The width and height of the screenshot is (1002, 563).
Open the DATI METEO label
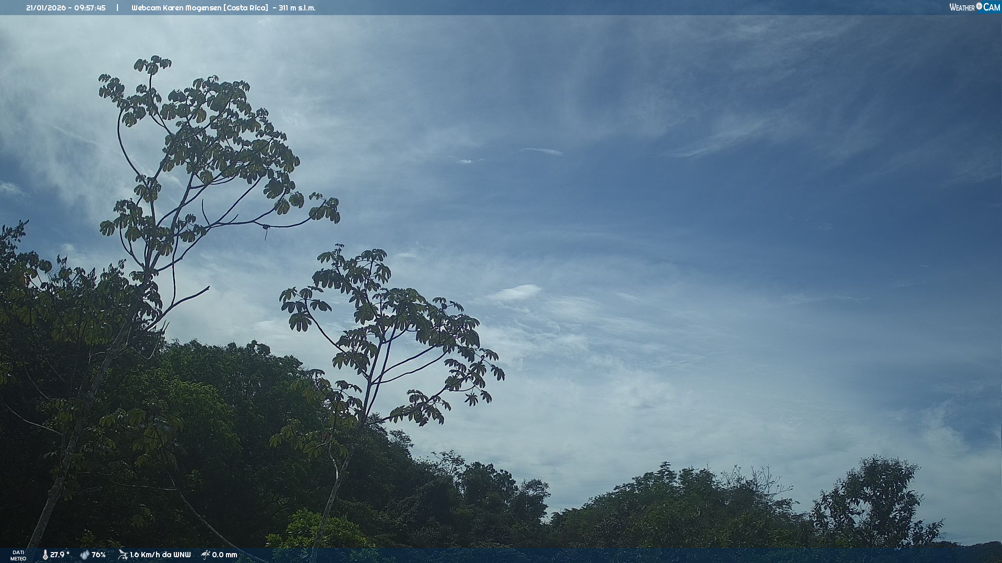(18, 555)
